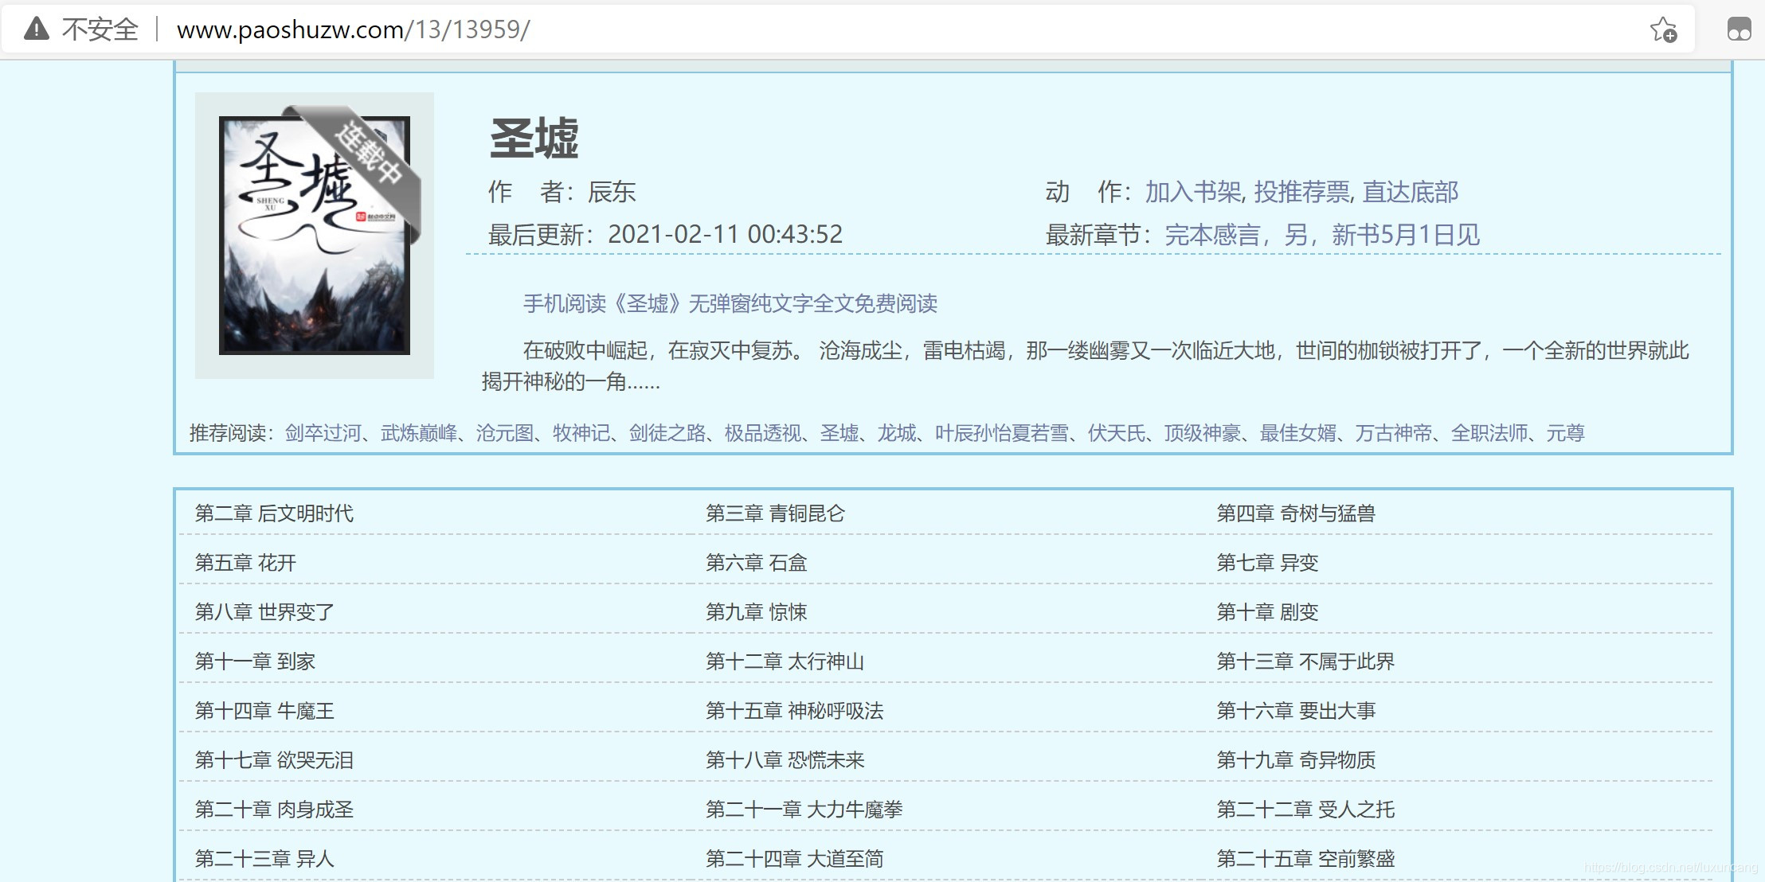Open recommended book 极品透视
The image size is (1765, 882).
pyautogui.click(x=763, y=433)
